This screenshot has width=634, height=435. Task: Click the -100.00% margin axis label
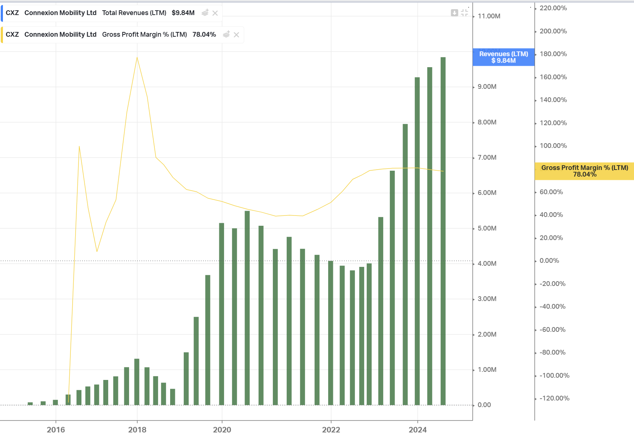click(x=554, y=376)
